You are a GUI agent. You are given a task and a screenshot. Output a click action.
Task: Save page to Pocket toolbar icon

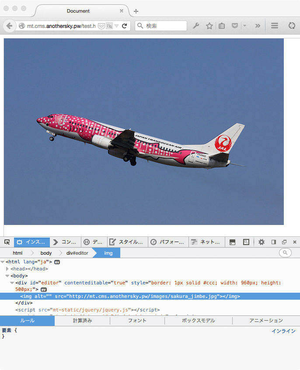234,26
